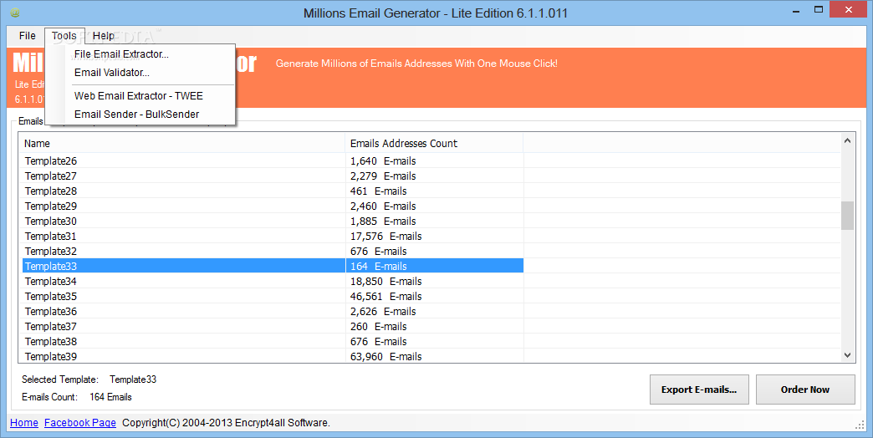Open the File menu
Image resolution: width=873 pixels, height=438 pixels.
pos(27,36)
